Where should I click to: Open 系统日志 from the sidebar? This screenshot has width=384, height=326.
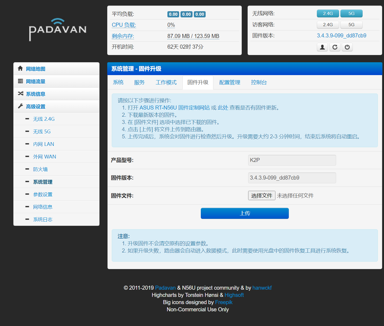[x=43, y=219]
